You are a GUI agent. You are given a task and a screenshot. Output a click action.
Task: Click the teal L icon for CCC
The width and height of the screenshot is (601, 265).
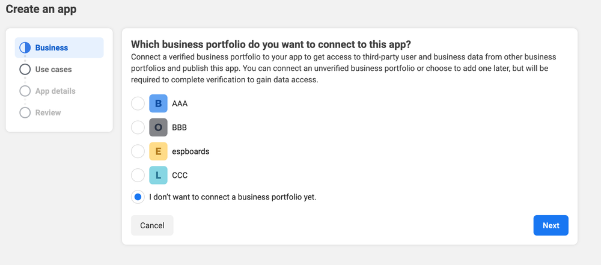click(x=158, y=175)
